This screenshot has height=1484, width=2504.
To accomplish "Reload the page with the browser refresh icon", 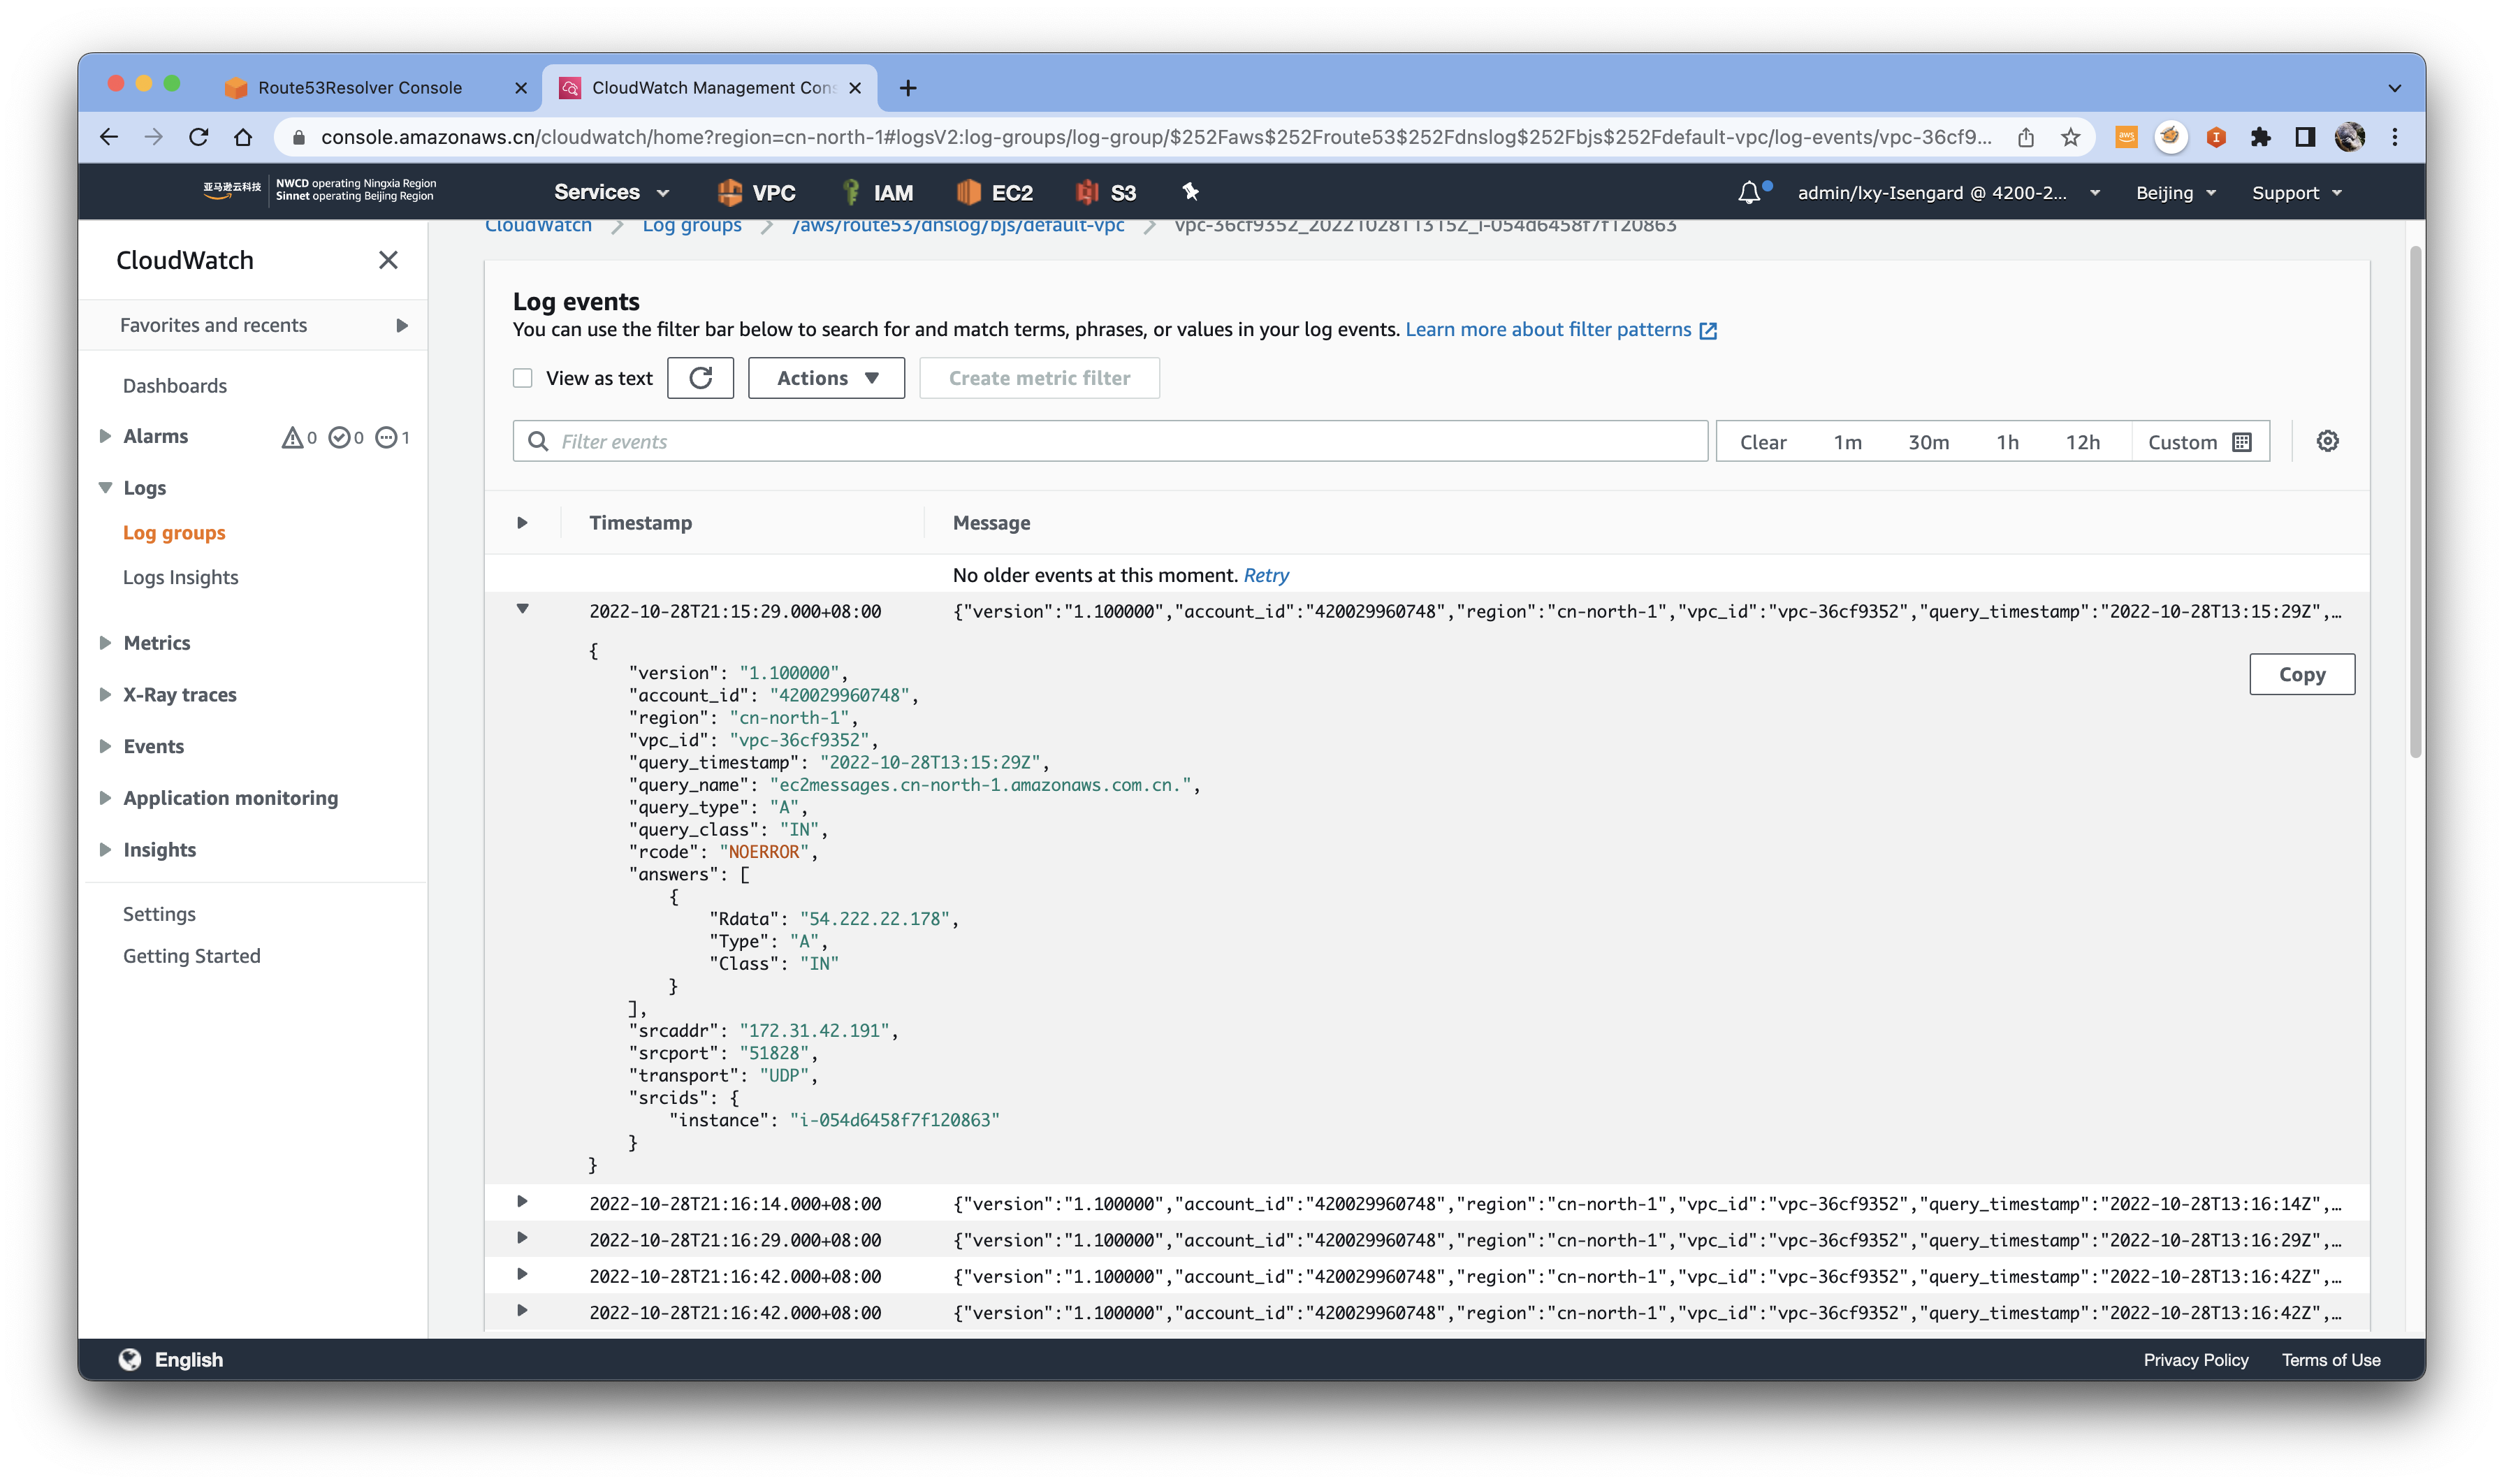I will [198, 137].
